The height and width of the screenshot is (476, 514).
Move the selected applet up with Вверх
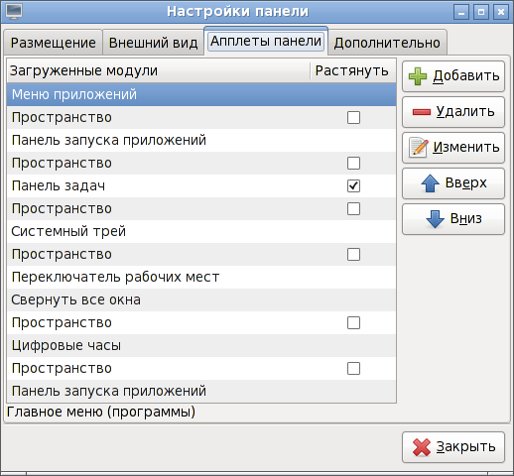453,183
